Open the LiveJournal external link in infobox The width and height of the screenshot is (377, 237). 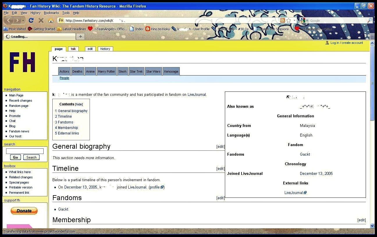295,193
